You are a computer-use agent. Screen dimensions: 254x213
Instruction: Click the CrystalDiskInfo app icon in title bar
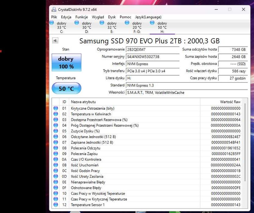(x=54, y=9)
